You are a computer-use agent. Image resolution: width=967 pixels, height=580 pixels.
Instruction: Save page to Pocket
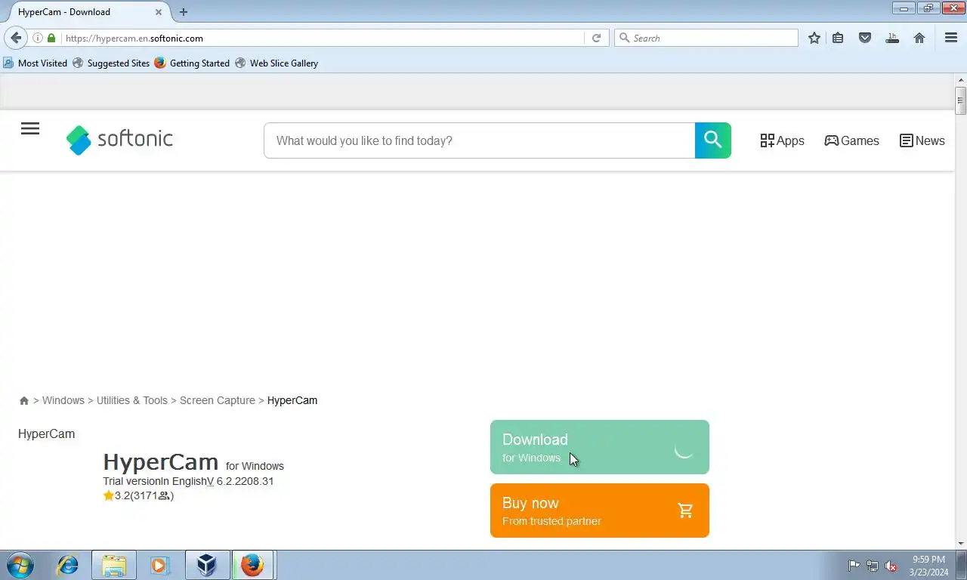[x=865, y=38]
